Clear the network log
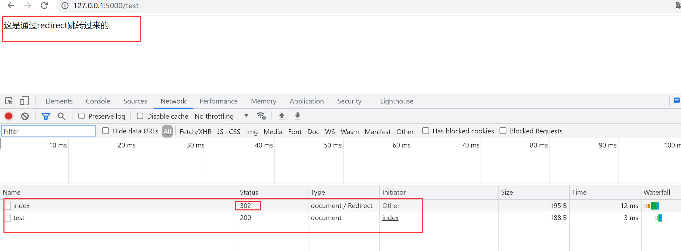This screenshot has width=681, height=251. [x=25, y=116]
